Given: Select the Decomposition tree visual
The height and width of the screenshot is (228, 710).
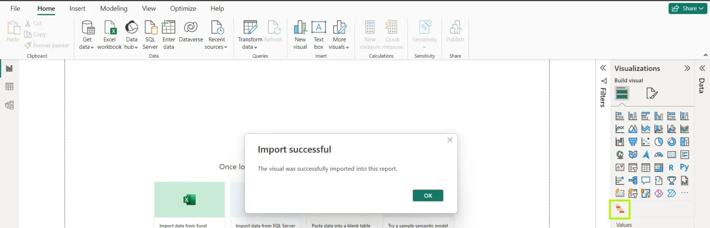Looking at the screenshot, I should tap(633, 181).
